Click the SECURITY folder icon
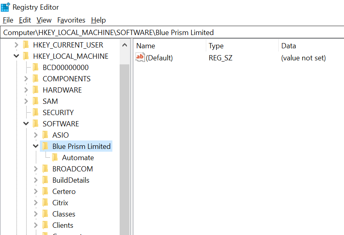 [36, 112]
